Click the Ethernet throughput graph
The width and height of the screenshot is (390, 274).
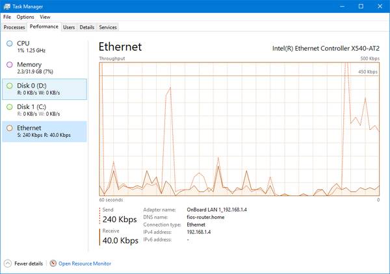pyautogui.click(x=239, y=129)
